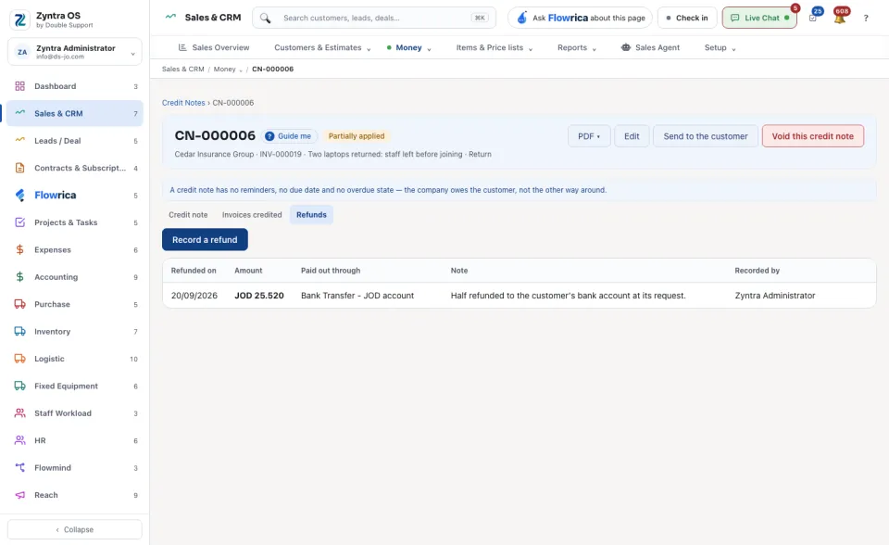889x545 pixels.
Task: Click the Recorded by column header
Action: point(757,271)
